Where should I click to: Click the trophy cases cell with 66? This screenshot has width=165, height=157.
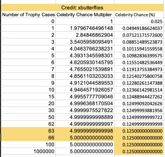point(28,138)
